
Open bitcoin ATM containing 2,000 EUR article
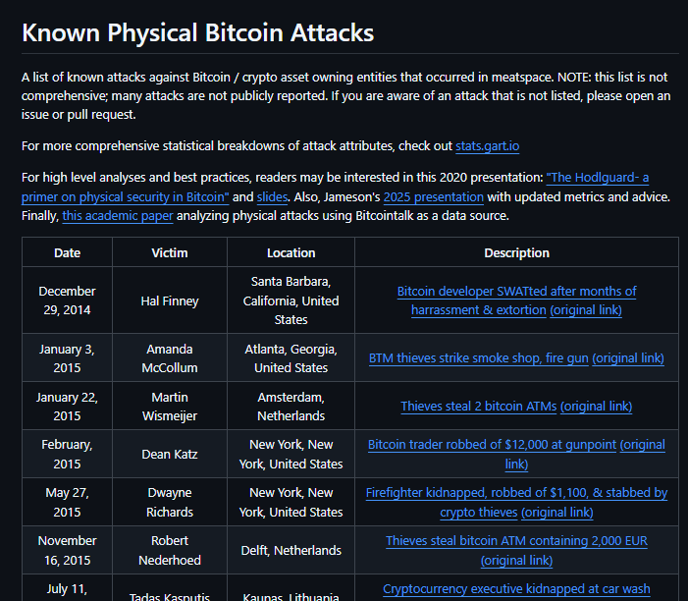pyautogui.click(x=516, y=541)
